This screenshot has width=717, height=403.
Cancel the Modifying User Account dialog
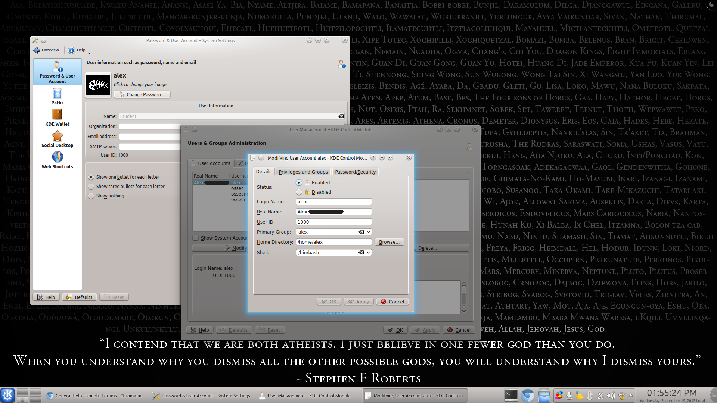392,302
